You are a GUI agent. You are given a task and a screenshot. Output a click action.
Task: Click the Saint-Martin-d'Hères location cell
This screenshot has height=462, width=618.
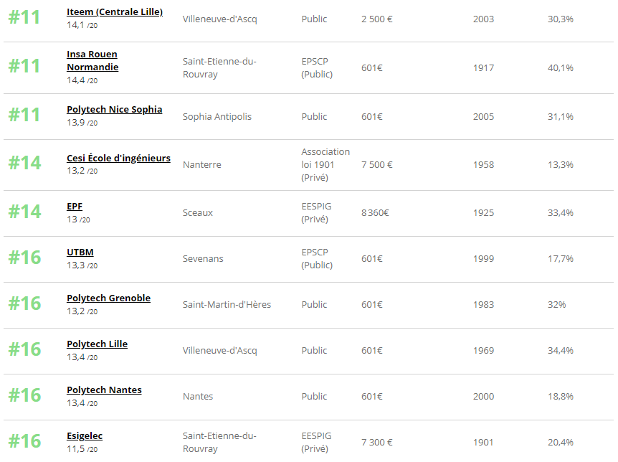click(227, 305)
